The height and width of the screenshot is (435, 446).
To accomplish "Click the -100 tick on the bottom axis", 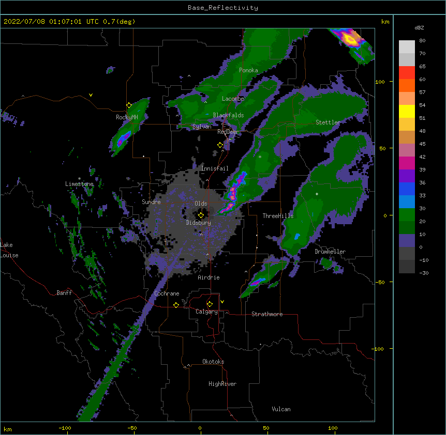I will coord(65,428).
